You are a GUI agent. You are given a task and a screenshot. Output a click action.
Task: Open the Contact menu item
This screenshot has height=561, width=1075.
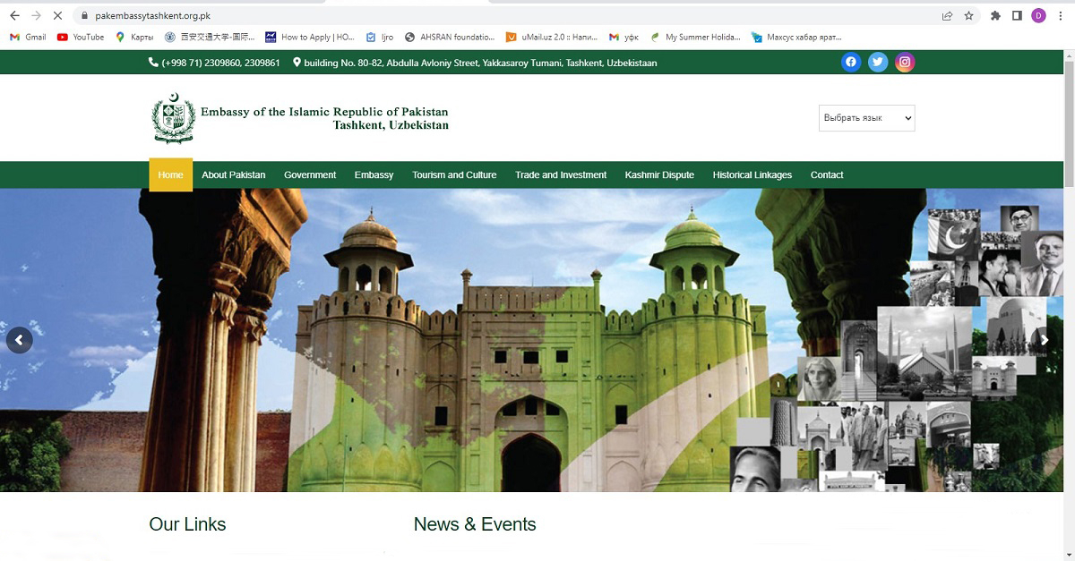(827, 174)
